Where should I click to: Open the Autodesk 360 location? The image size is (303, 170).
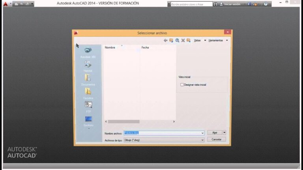(x=88, y=50)
